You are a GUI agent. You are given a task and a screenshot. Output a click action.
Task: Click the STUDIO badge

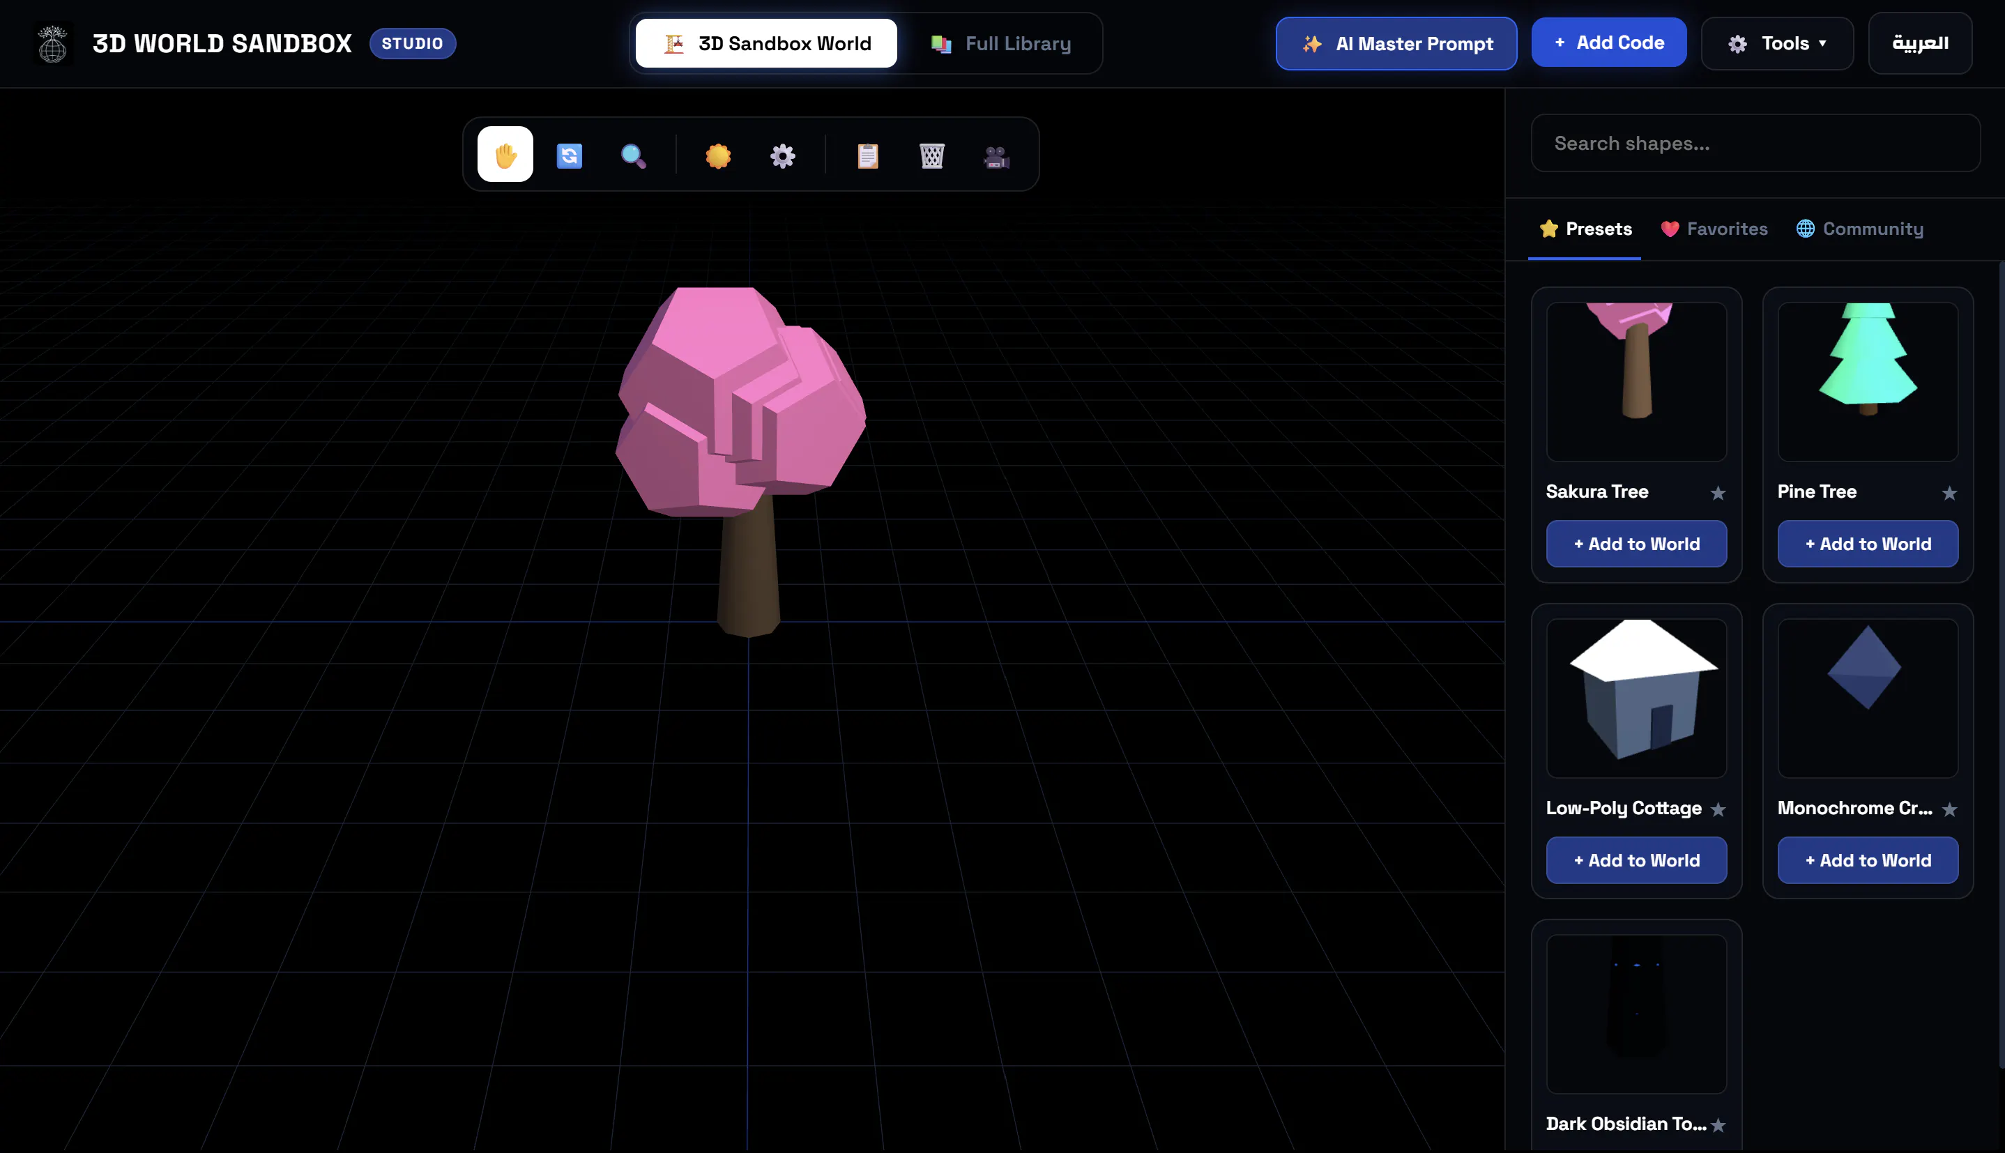[x=413, y=43]
